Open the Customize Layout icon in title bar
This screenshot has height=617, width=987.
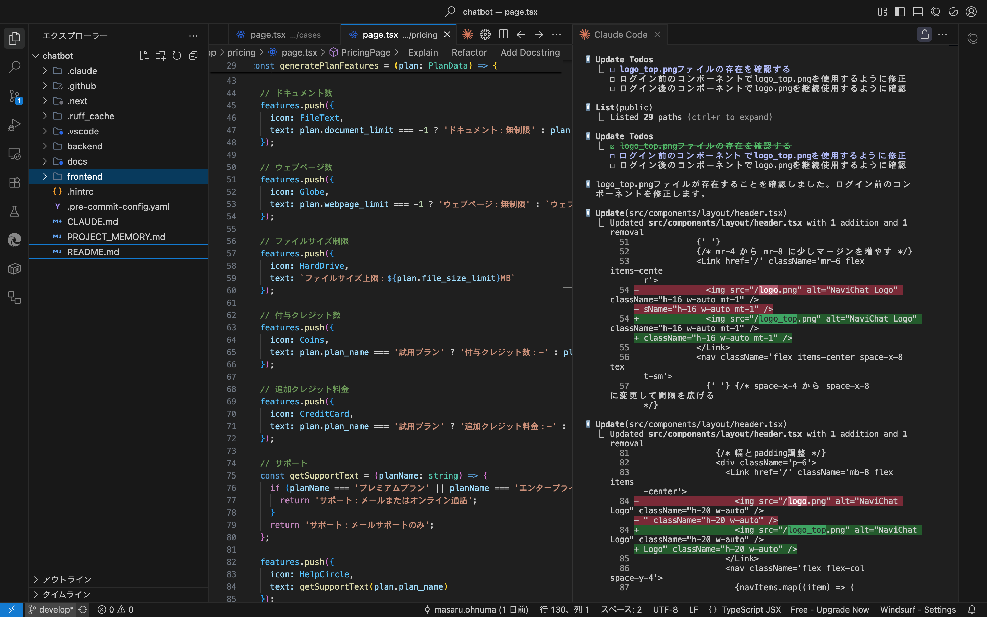[x=882, y=12]
